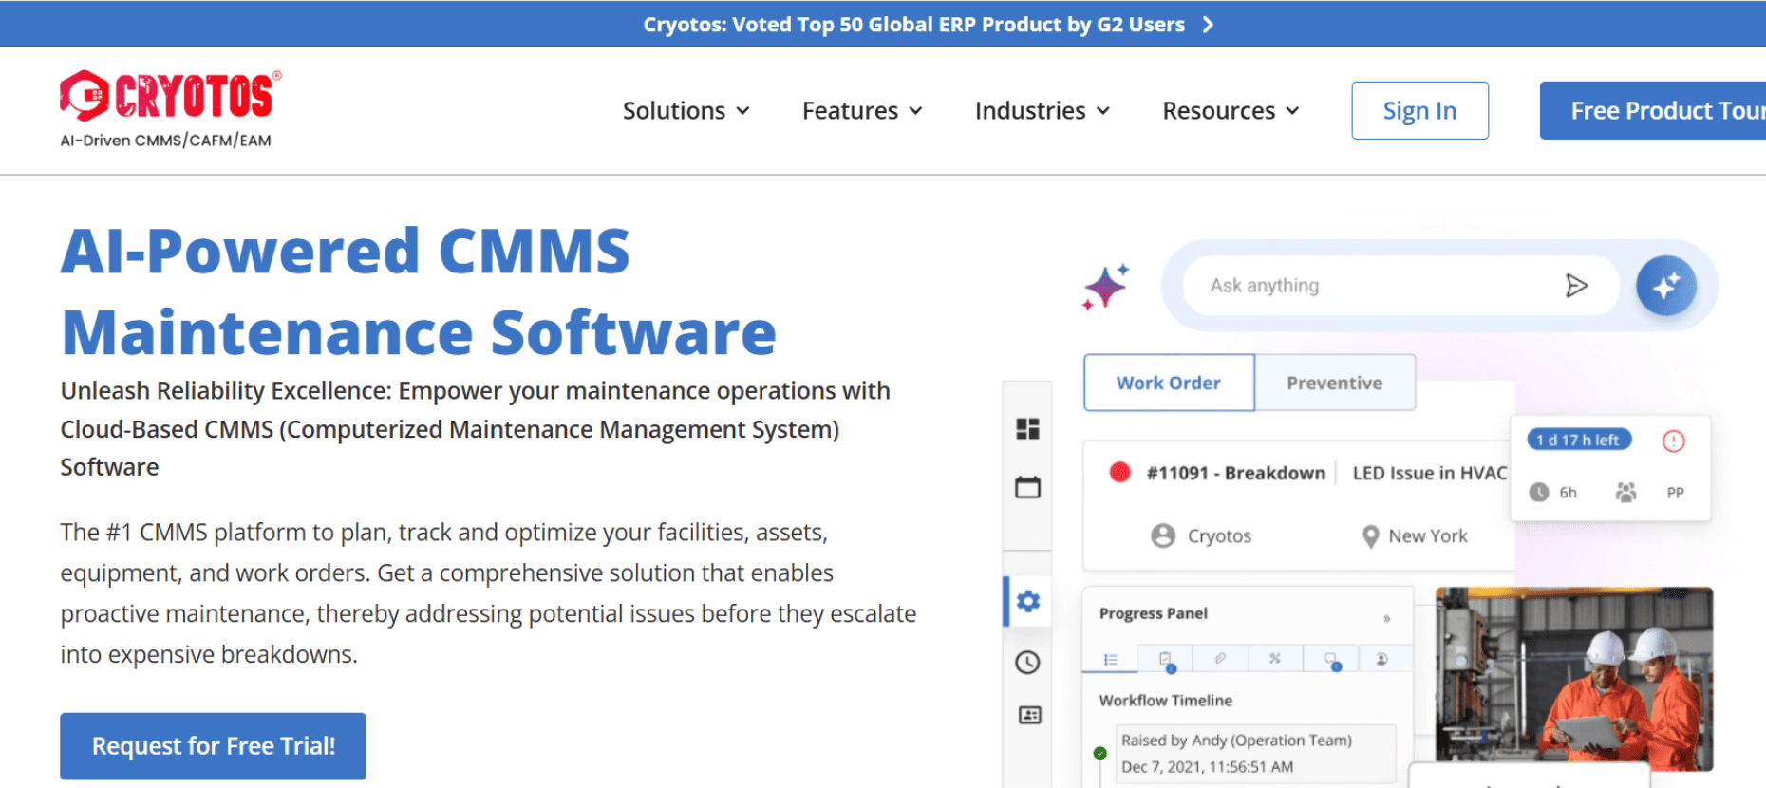
Task: Click the user avatar beside Cryotos
Action: pos(1163,535)
